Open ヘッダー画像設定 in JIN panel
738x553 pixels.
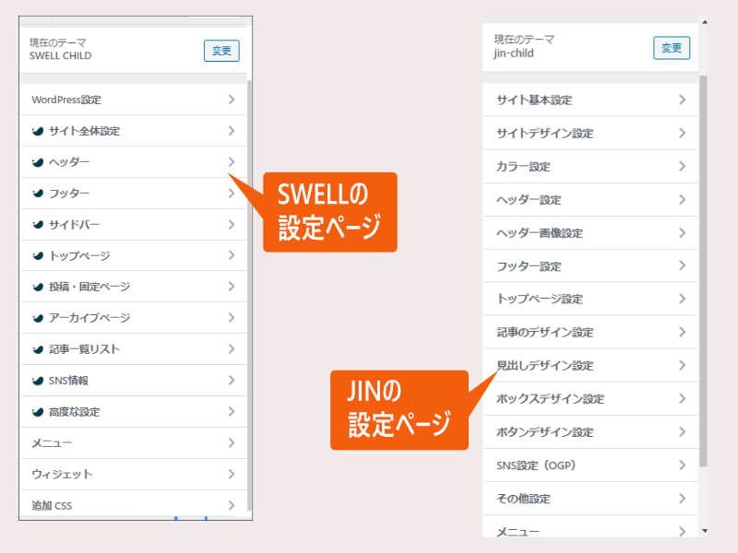(x=590, y=233)
